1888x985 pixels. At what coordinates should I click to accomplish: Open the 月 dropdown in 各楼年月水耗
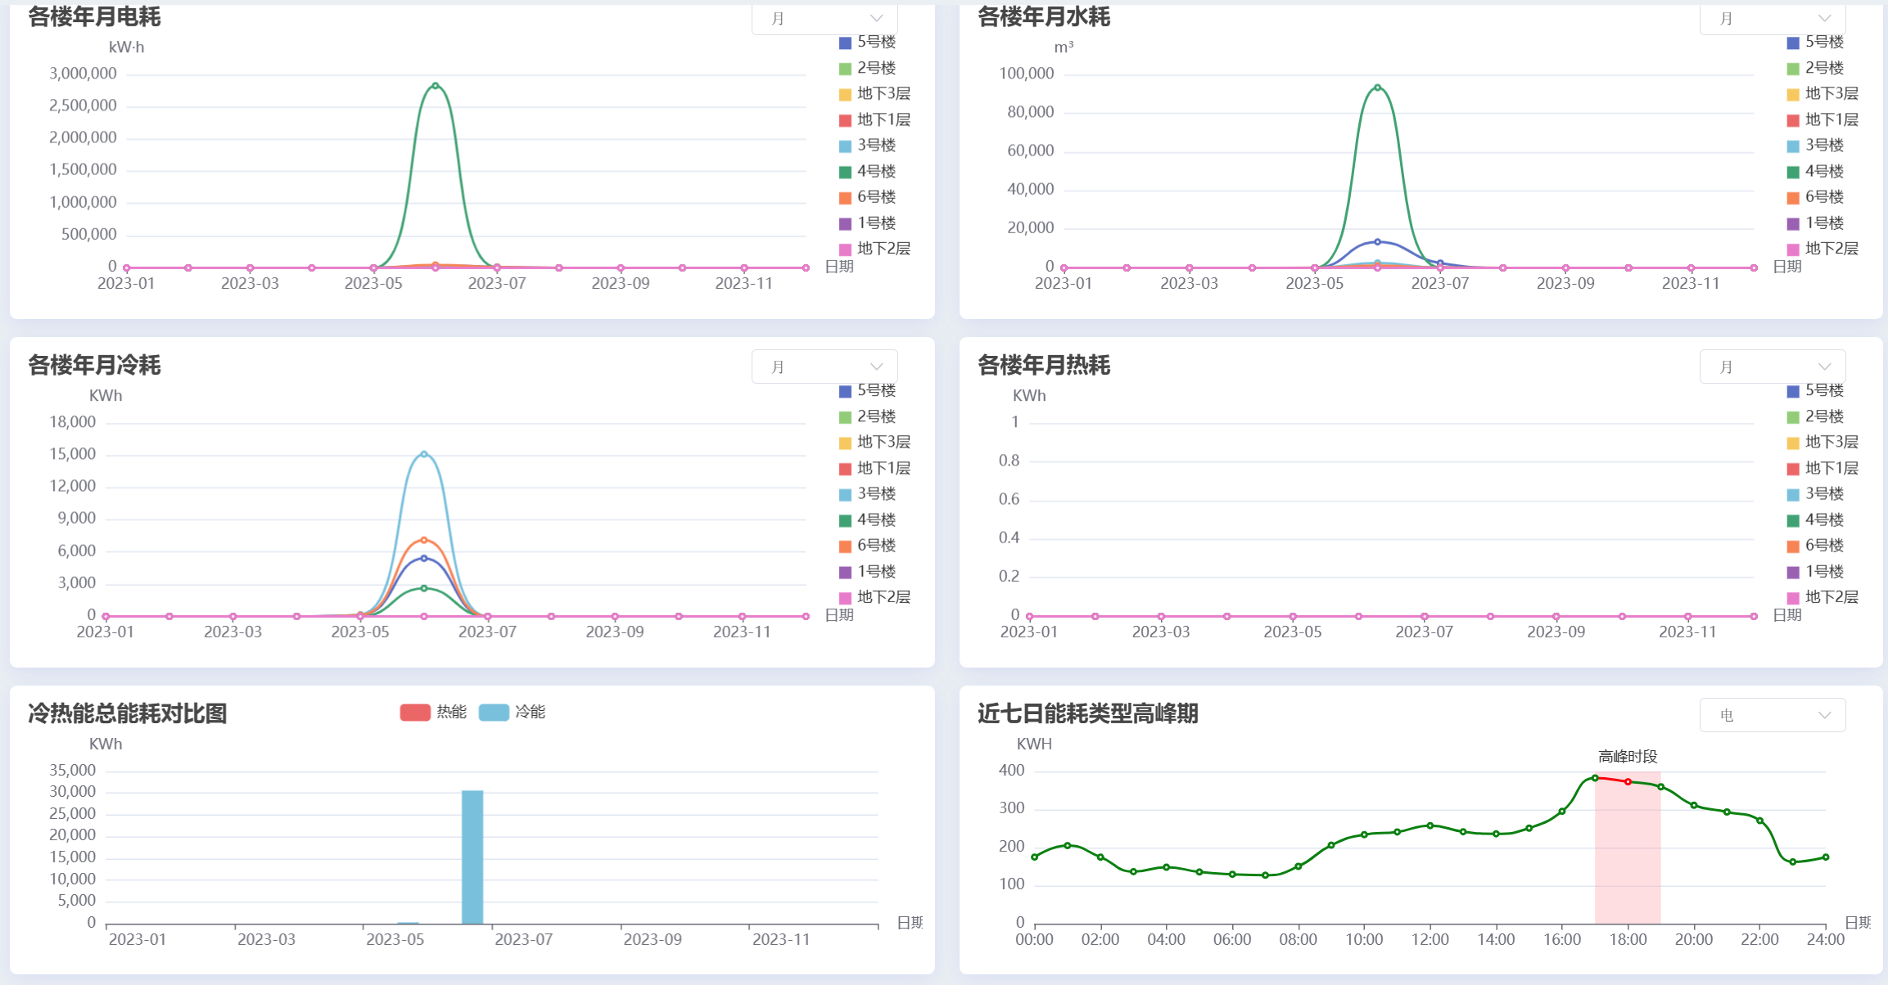(x=1773, y=19)
